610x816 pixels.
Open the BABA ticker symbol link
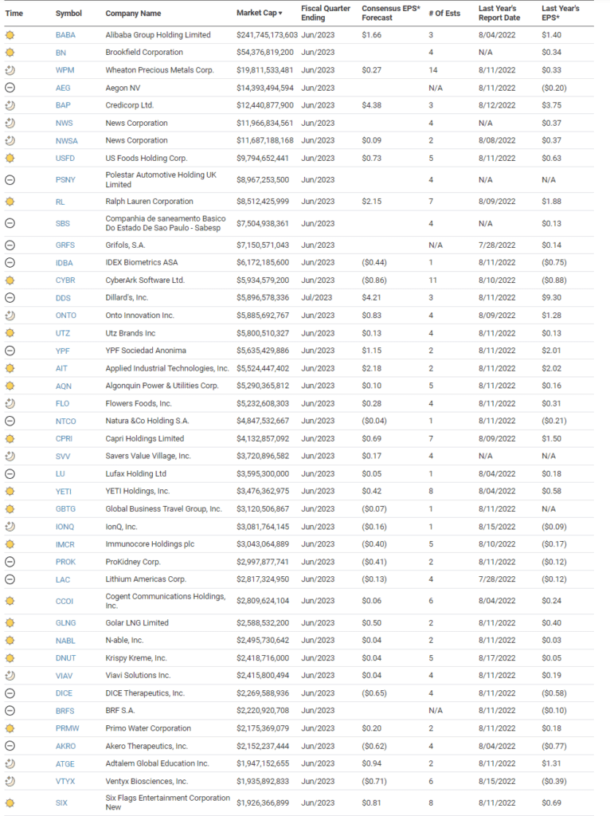(66, 35)
